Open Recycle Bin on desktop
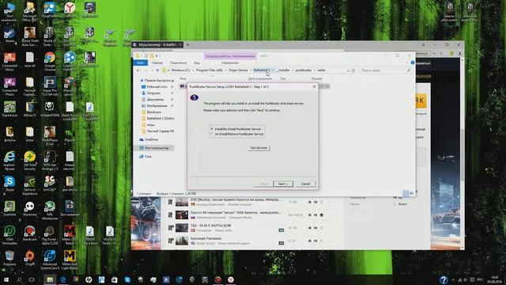Image resolution: width=506 pixels, height=285 pixels. click(9, 257)
